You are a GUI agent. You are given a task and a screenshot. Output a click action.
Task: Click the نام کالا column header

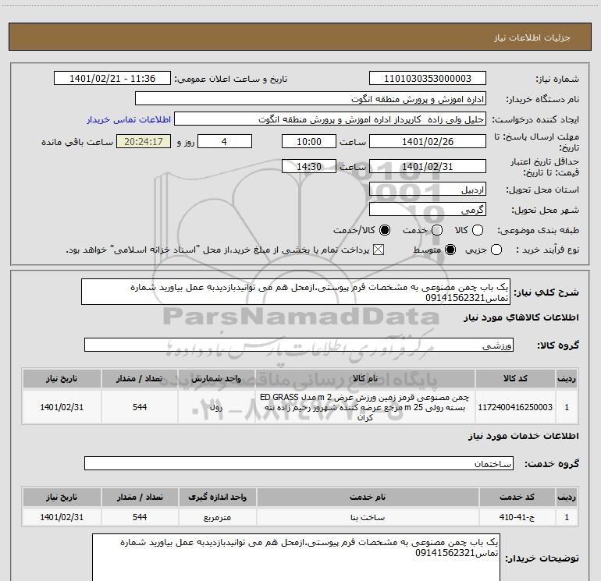365,378
